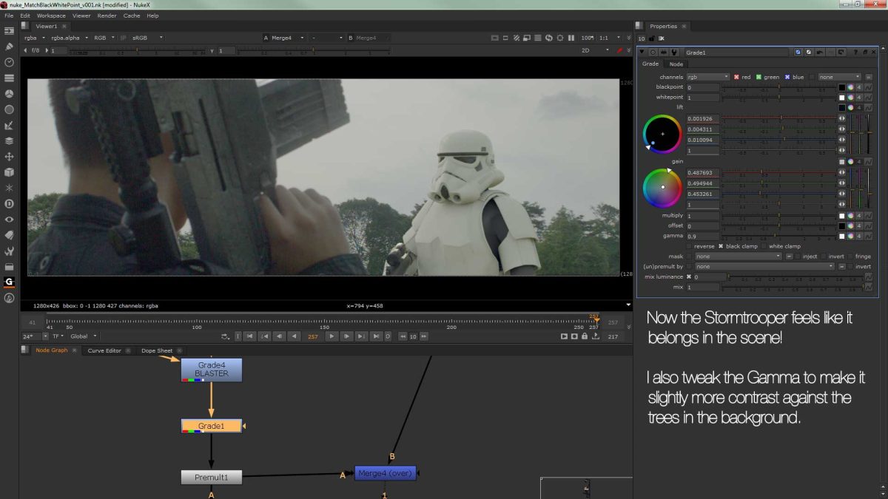888x499 pixels.
Task: Click the gain color wheel
Action: (662, 187)
